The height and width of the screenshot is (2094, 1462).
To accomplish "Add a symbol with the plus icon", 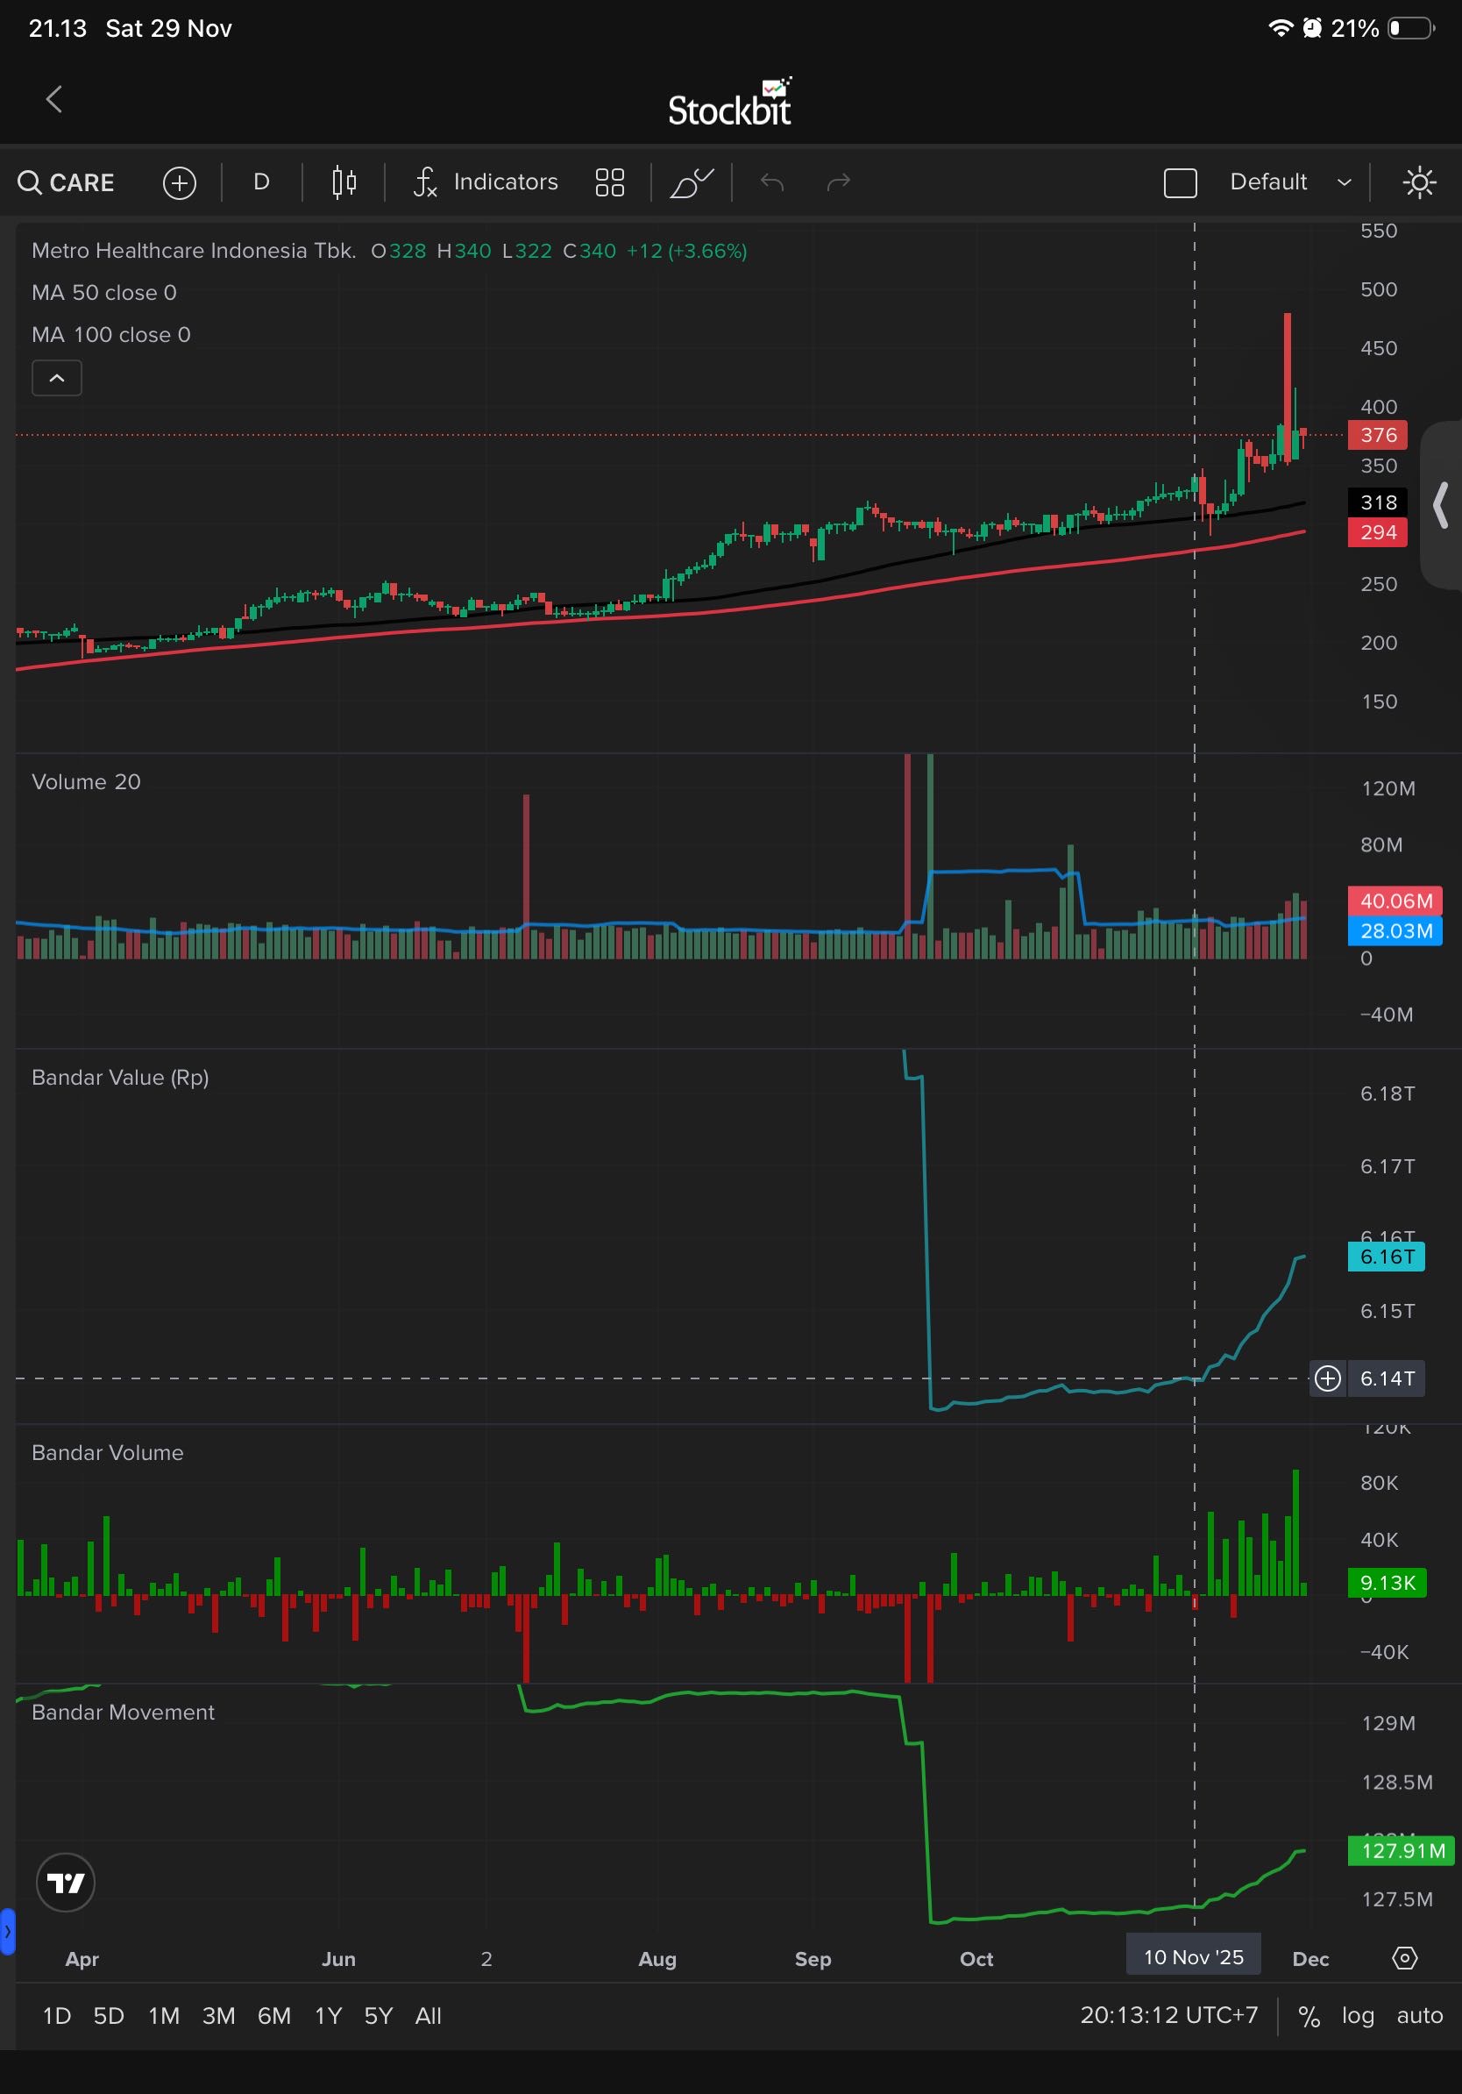I will click(x=180, y=182).
